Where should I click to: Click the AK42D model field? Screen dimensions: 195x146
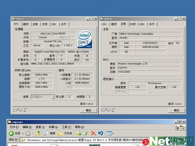pos(139,38)
